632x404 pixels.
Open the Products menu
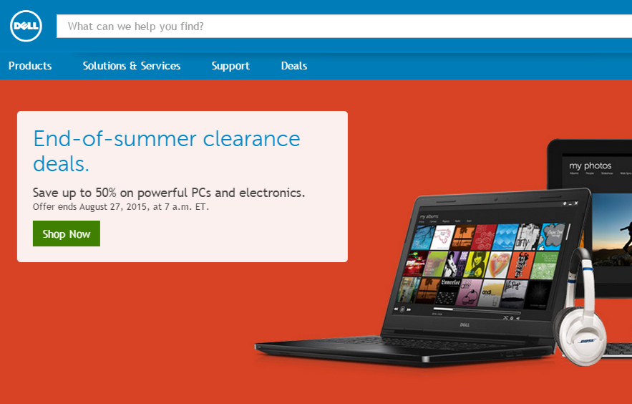(x=30, y=66)
